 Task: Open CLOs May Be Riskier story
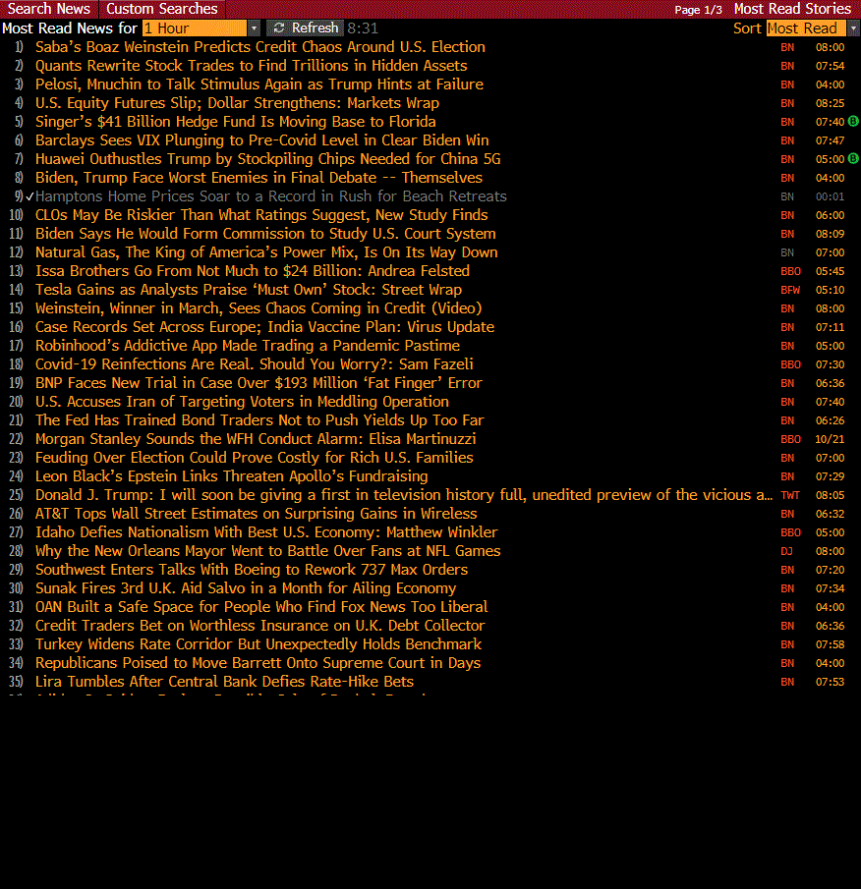click(x=261, y=215)
